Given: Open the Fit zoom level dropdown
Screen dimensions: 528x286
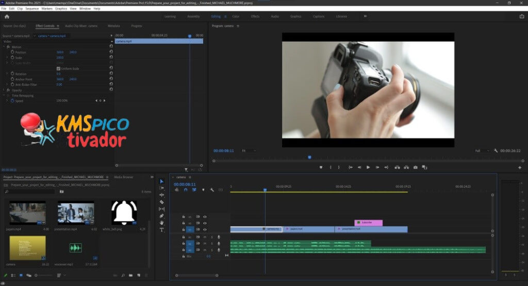Looking at the screenshot, I should [x=249, y=151].
